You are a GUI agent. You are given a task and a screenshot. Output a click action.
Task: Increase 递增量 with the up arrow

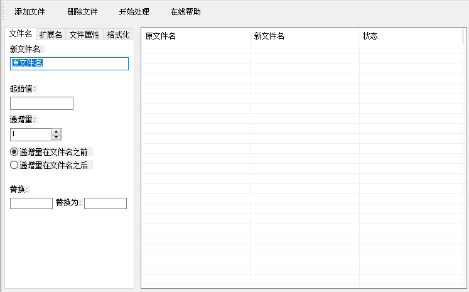click(57, 132)
